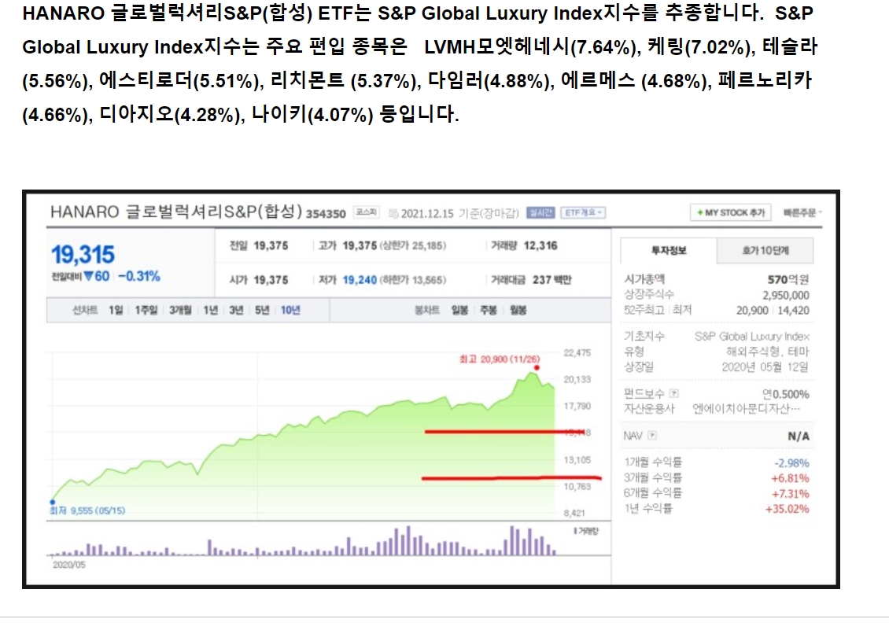Click the 펀드보수 help icon
The height and width of the screenshot is (630, 889).
(x=673, y=393)
